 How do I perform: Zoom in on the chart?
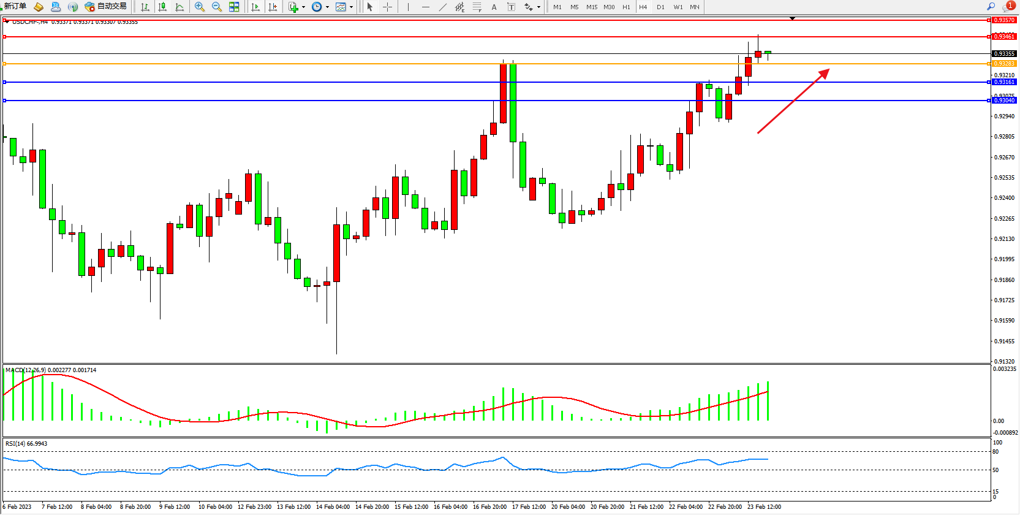[x=199, y=7]
